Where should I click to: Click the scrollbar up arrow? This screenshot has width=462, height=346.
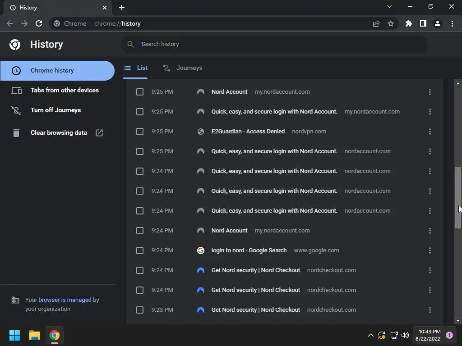click(x=458, y=83)
